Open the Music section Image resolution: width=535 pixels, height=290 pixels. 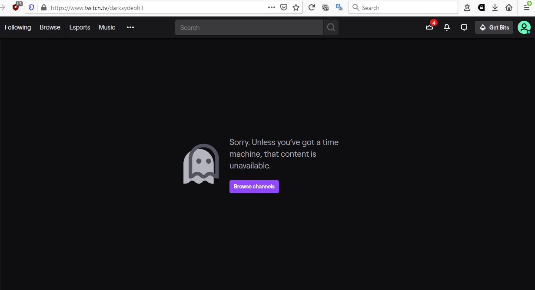107,27
